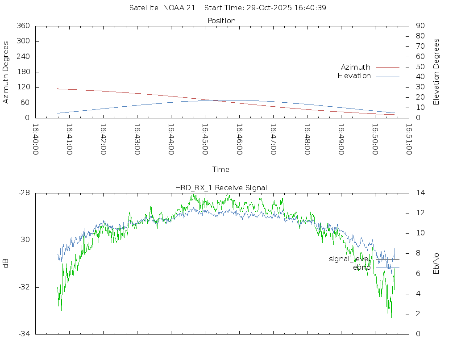457x343 pixels.
Task: Select the ebno legend label
Action: (361, 268)
